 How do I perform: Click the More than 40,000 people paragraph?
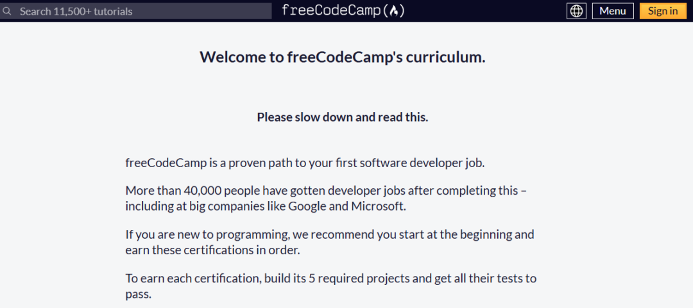point(326,199)
